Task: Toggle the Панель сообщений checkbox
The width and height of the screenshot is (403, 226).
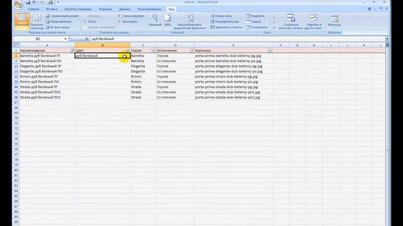Action: tap(85, 27)
